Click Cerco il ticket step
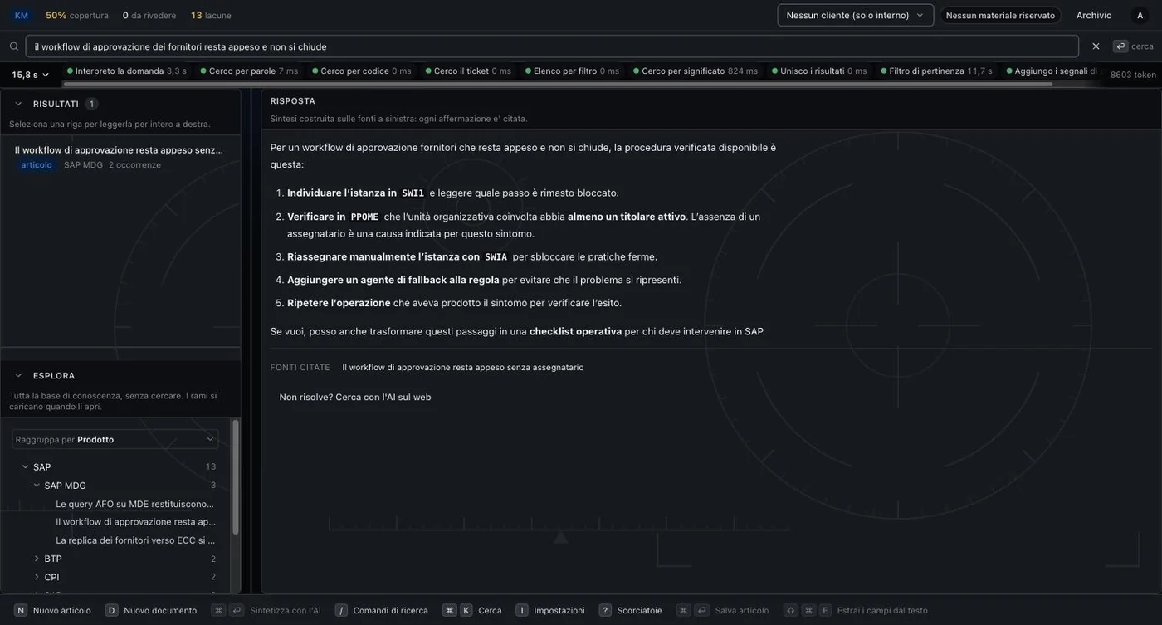 [x=468, y=71]
